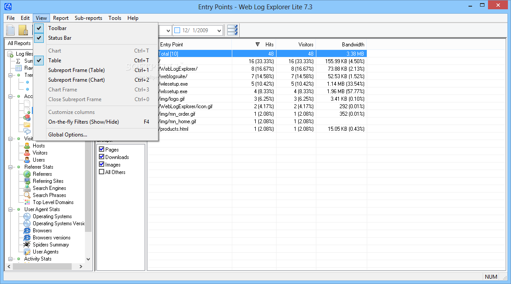
Task: Click the tree horizontal scroll-left arrow
Action: pos(9,266)
